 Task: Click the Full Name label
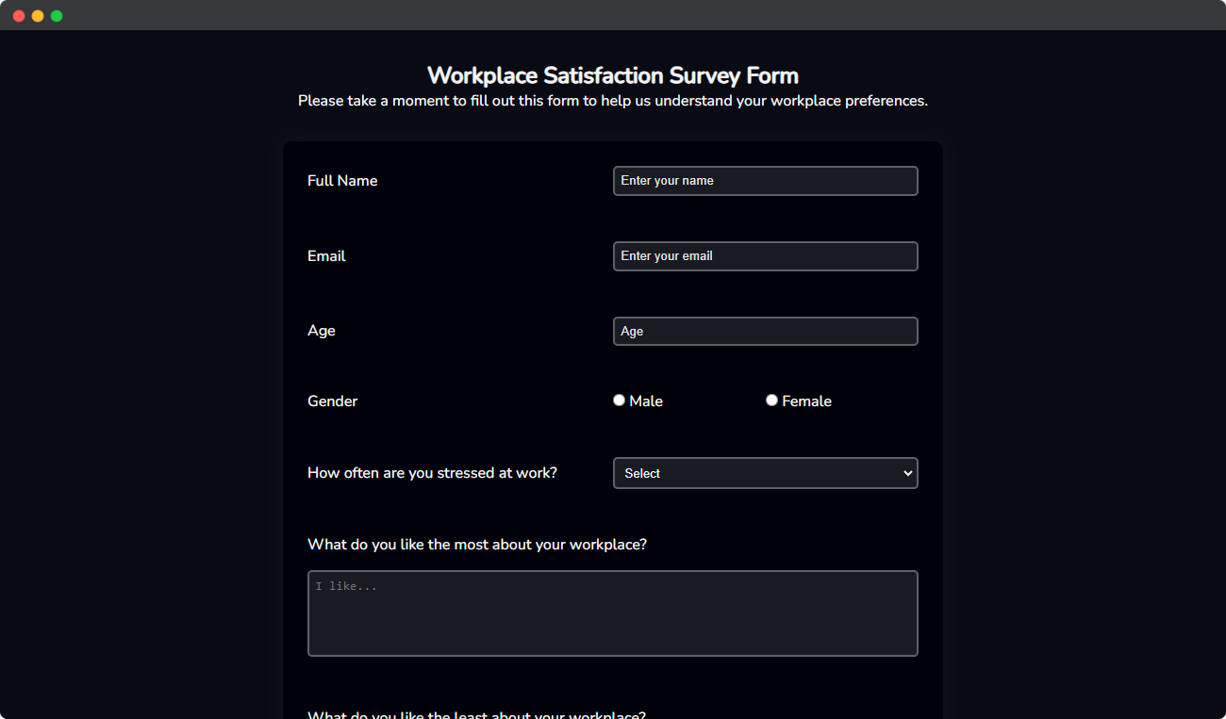(x=342, y=181)
